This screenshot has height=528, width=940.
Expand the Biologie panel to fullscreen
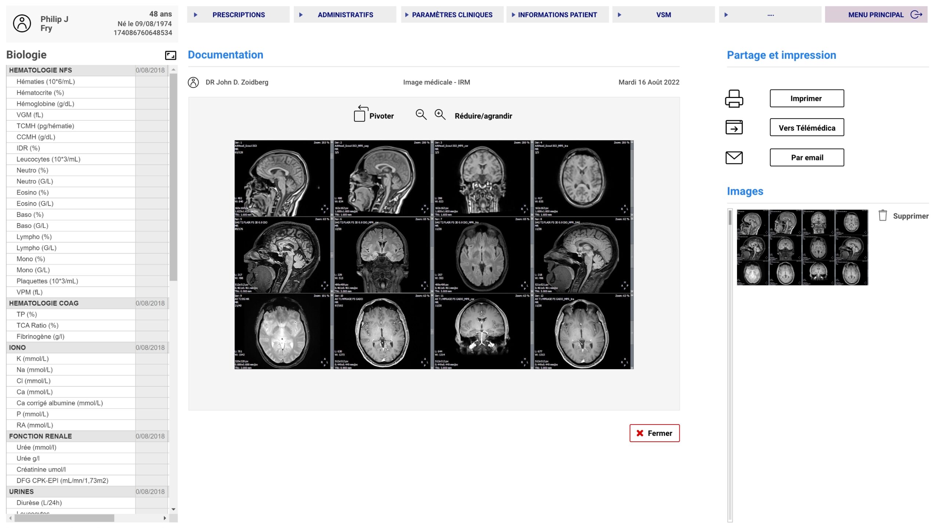[x=170, y=55]
